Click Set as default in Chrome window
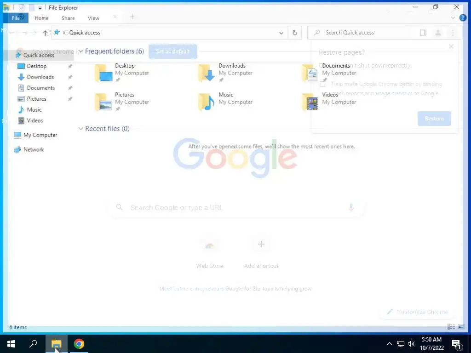The height and width of the screenshot is (353, 471). [173, 51]
